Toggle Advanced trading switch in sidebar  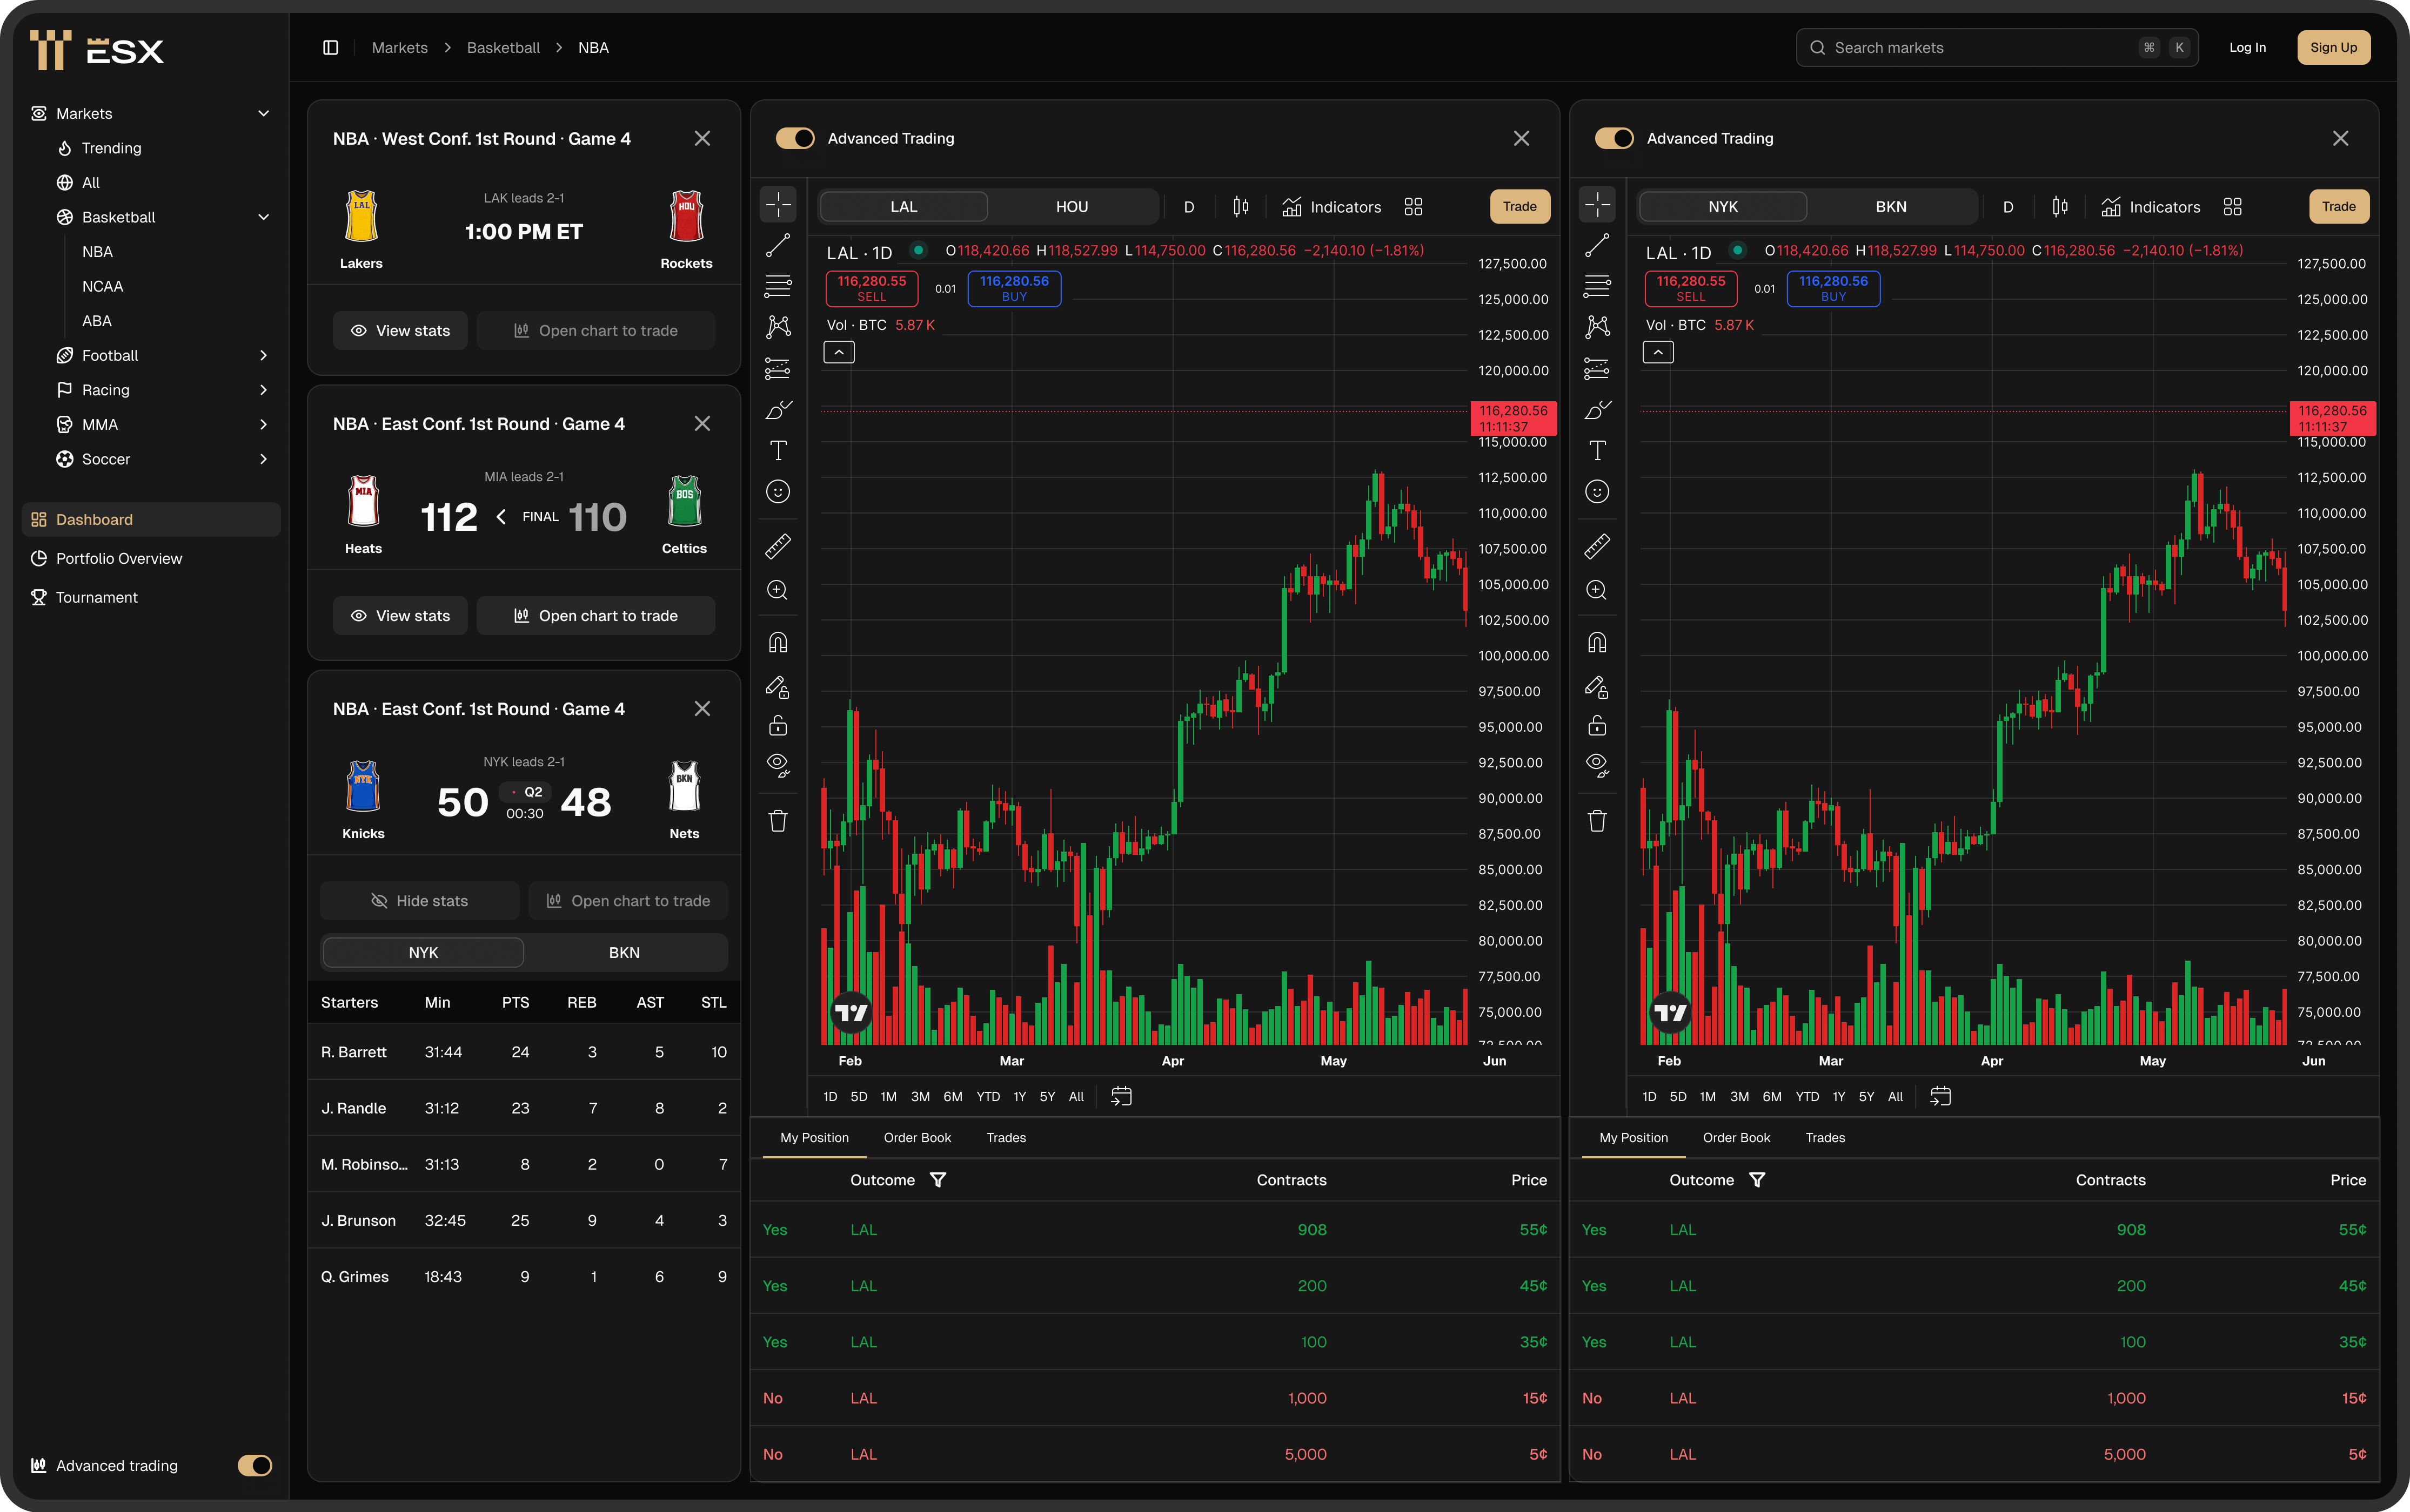pyautogui.click(x=254, y=1465)
